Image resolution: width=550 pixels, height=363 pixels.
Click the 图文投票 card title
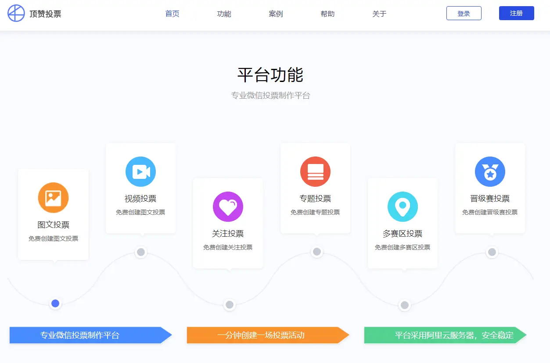(53, 225)
